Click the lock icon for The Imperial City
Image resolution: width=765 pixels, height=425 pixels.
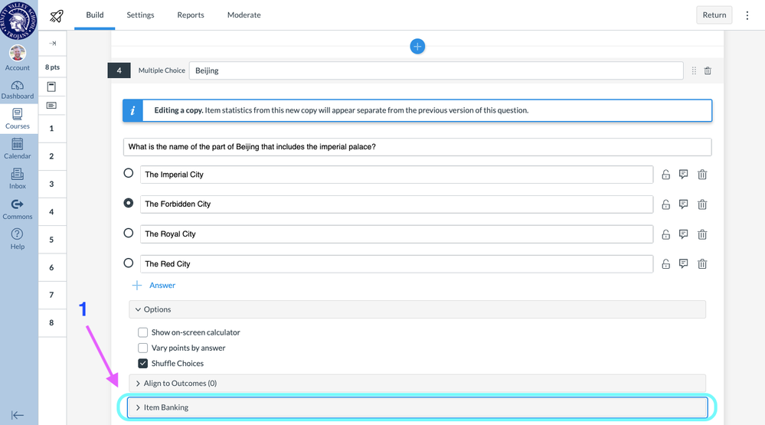tap(666, 175)
